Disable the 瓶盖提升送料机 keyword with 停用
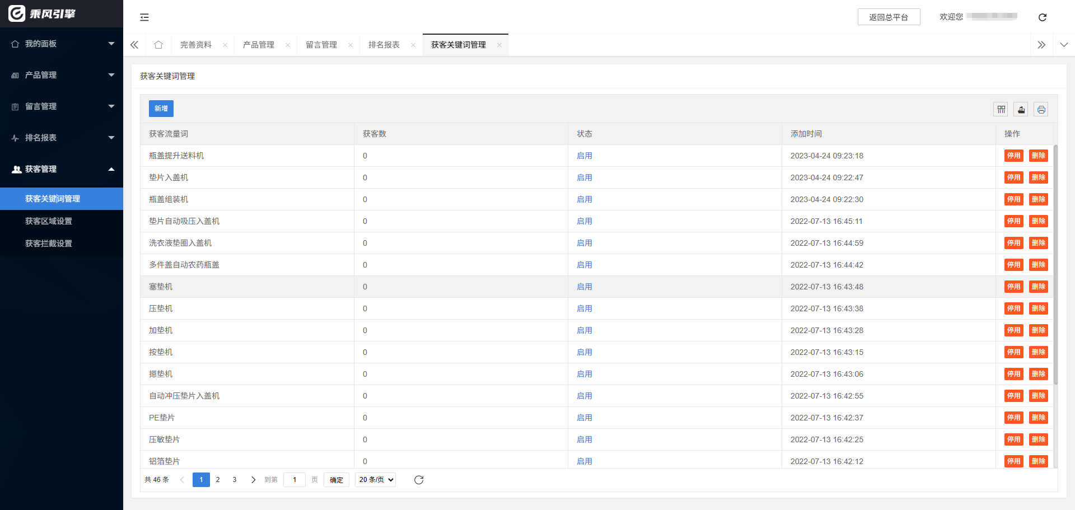This screenshot has width=1075, height=510. (1013, 156)
